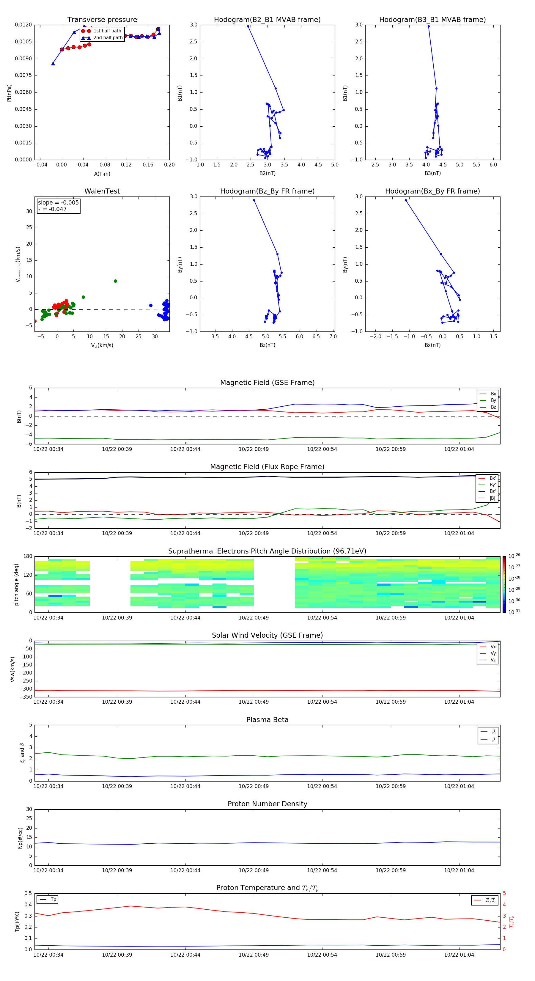Click the "Hodogram(Bz_By FR frame)" title
Viewport: 535px width, 981px height.
pos(267,191)
